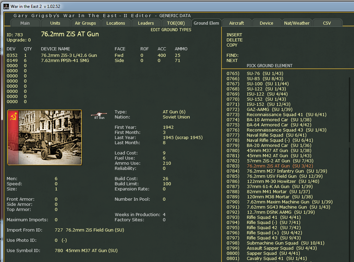The width and height of the screenshot is (354, 262).
Task: Click the FIND: search command
Action: 233,55
